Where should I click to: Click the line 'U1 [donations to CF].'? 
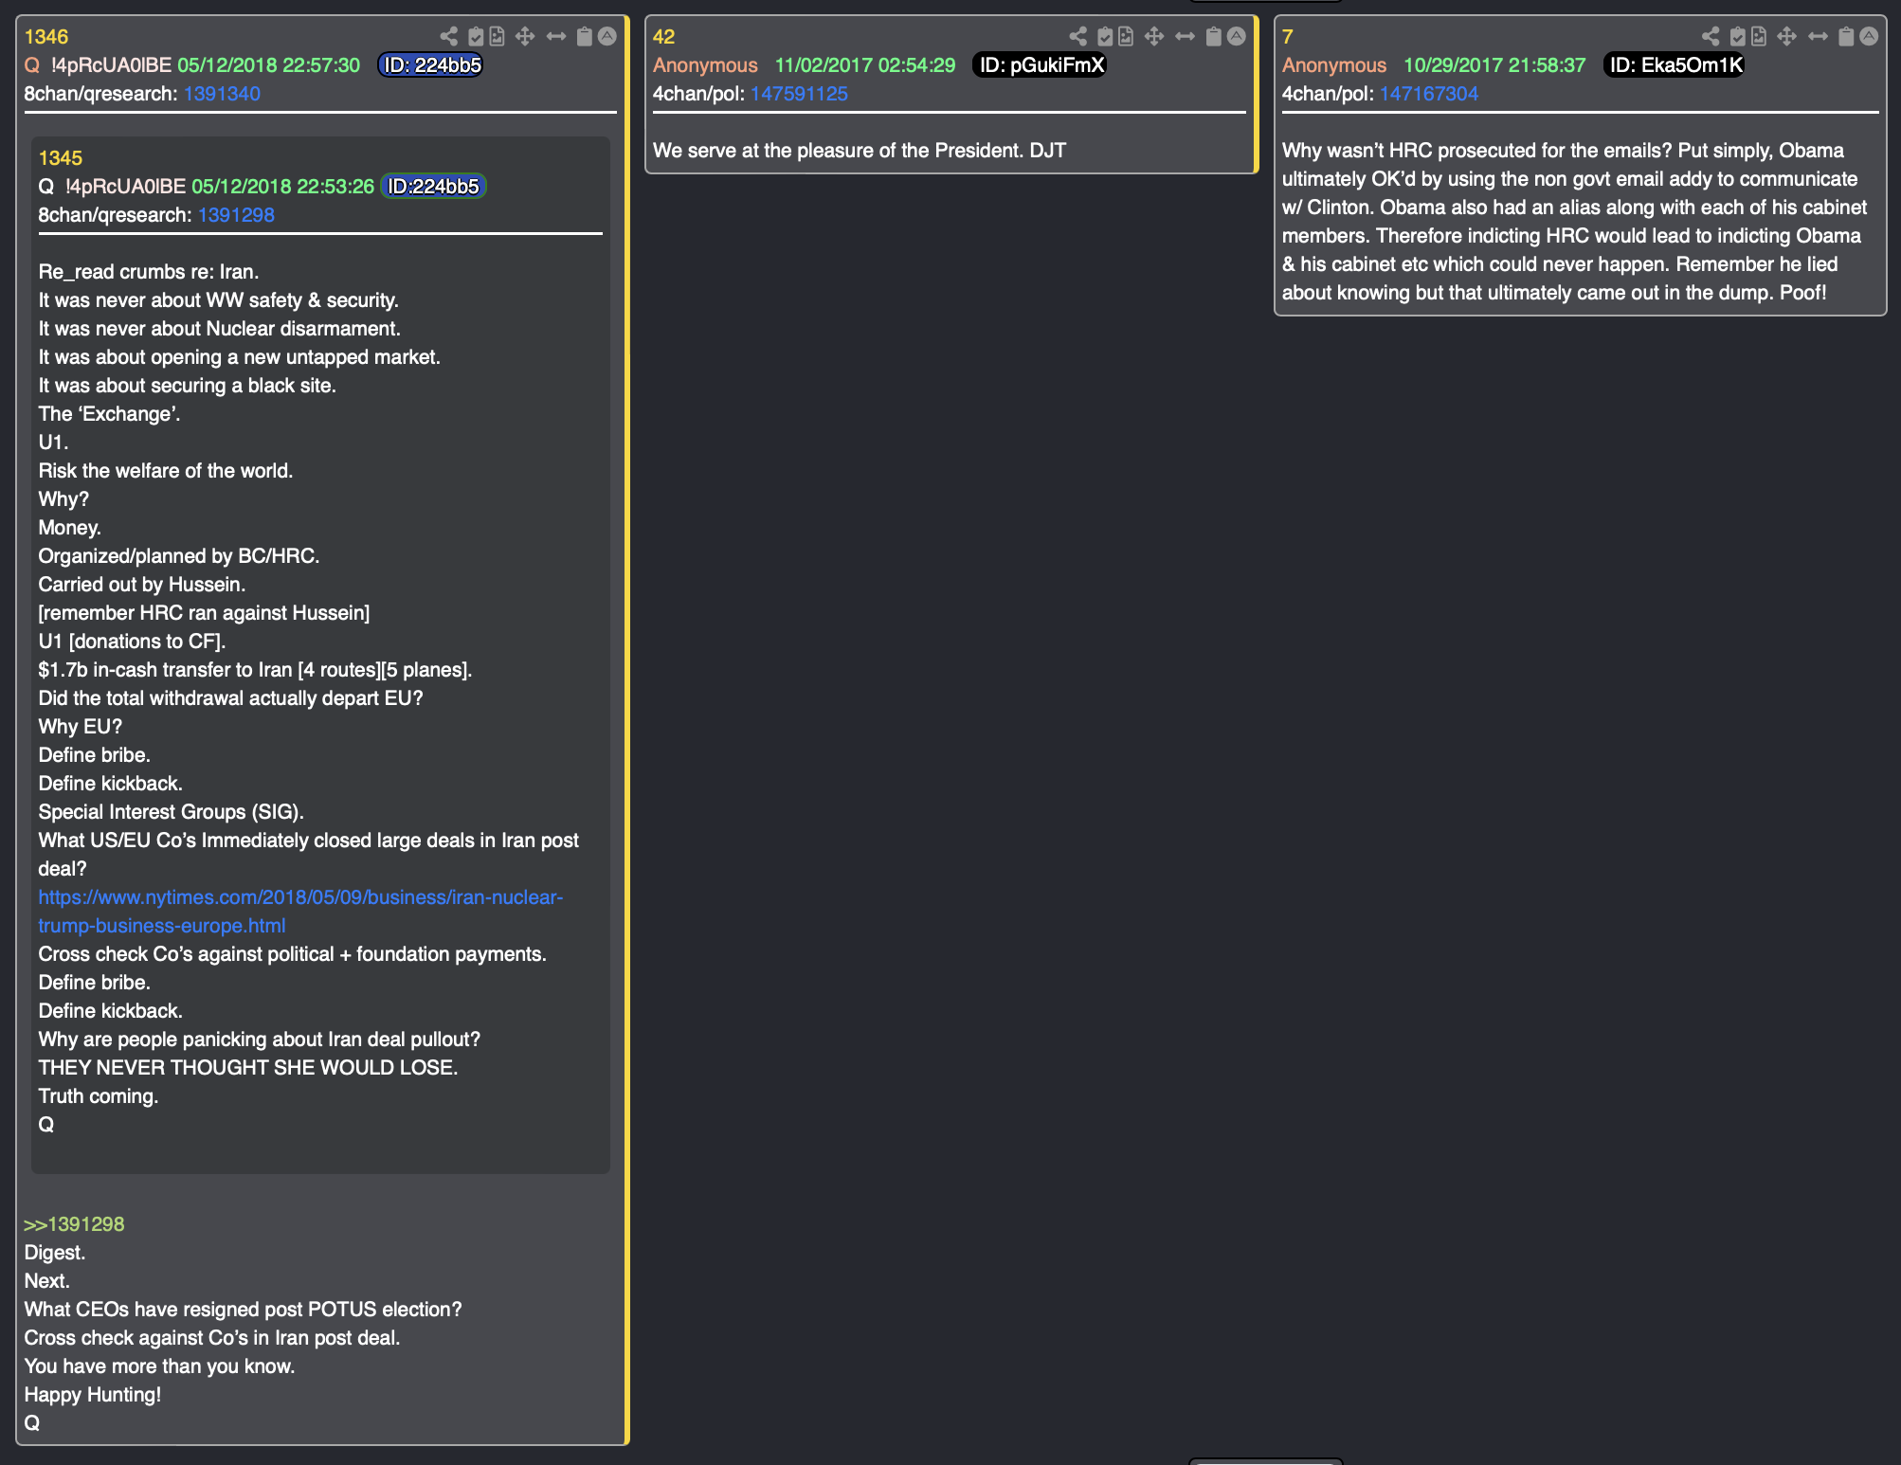(x=132, y=642)
